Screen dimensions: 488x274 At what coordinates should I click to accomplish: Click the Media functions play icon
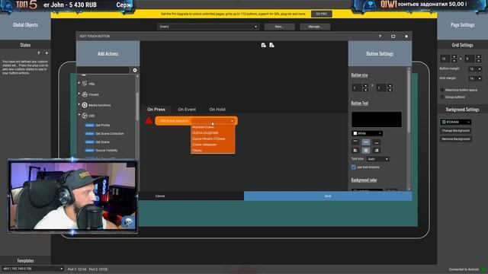tap(85, 105)
